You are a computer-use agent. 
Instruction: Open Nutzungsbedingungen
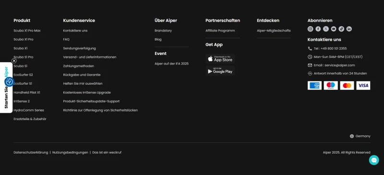[x=70, y=153]
